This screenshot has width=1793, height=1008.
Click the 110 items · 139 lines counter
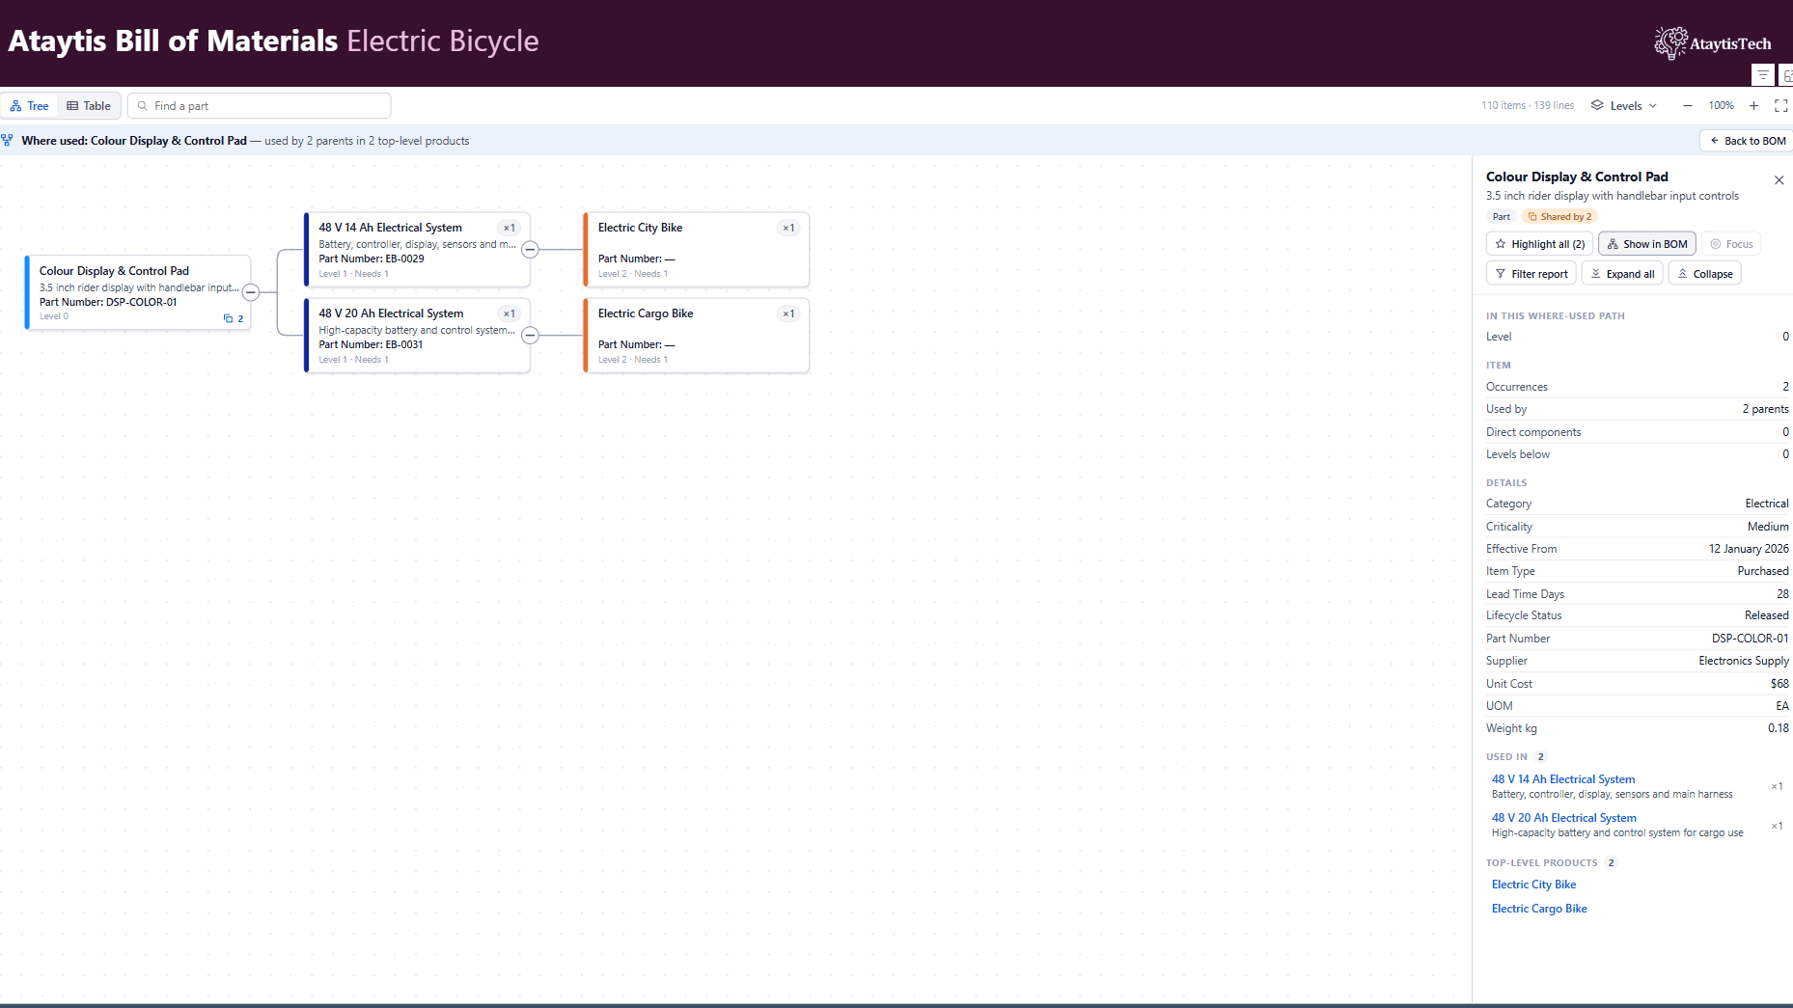1528,106
